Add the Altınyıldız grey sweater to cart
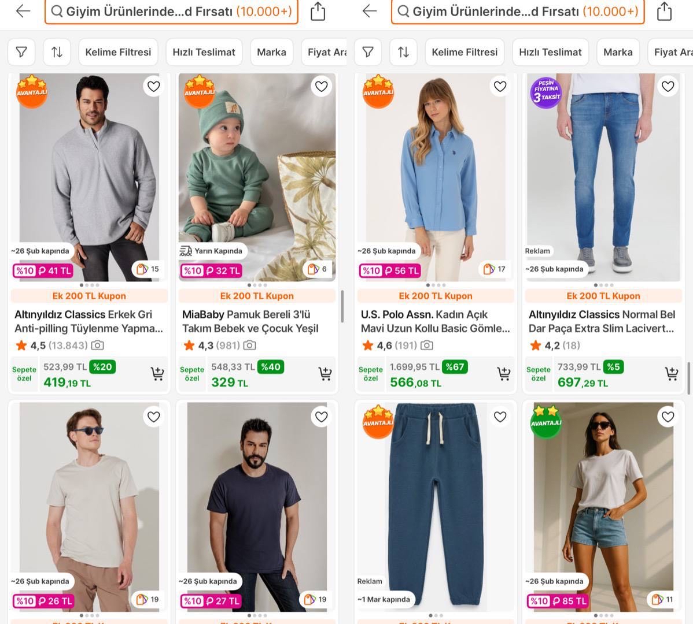 [157, 374]
